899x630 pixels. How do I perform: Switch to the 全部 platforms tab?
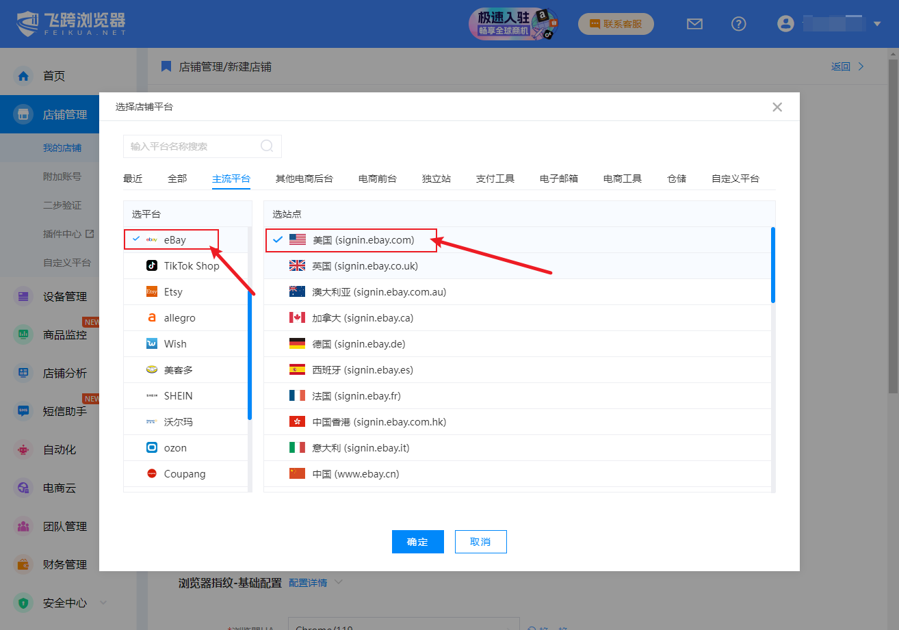(x=177, y=179)
